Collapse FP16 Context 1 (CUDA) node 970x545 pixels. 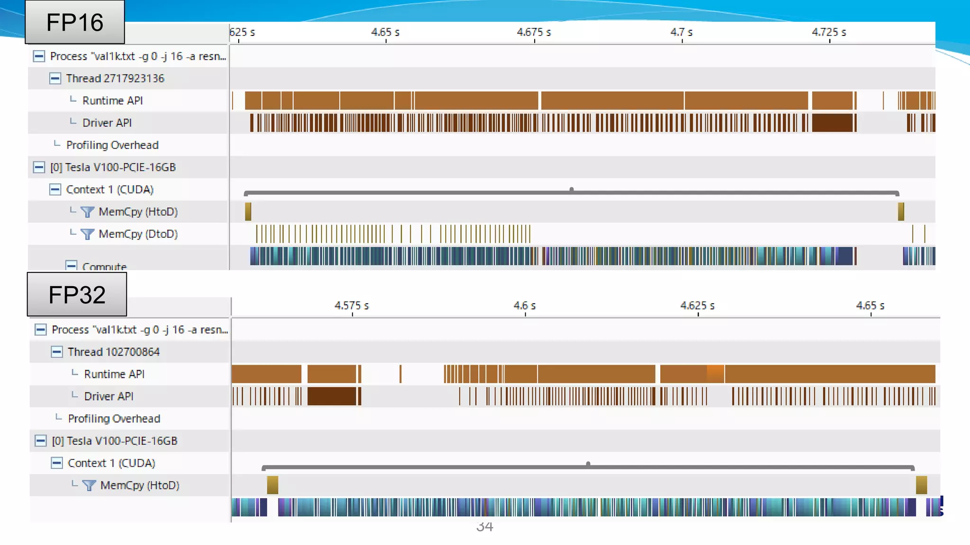pos(55,190)
